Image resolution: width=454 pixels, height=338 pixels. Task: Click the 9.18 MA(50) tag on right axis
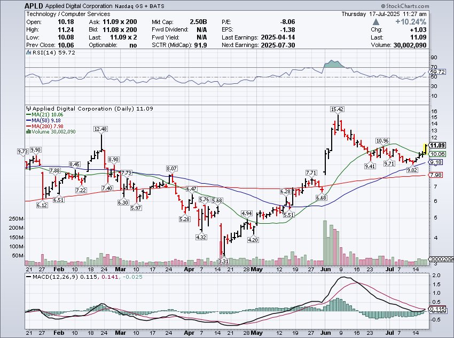click(x=436, y=162)
